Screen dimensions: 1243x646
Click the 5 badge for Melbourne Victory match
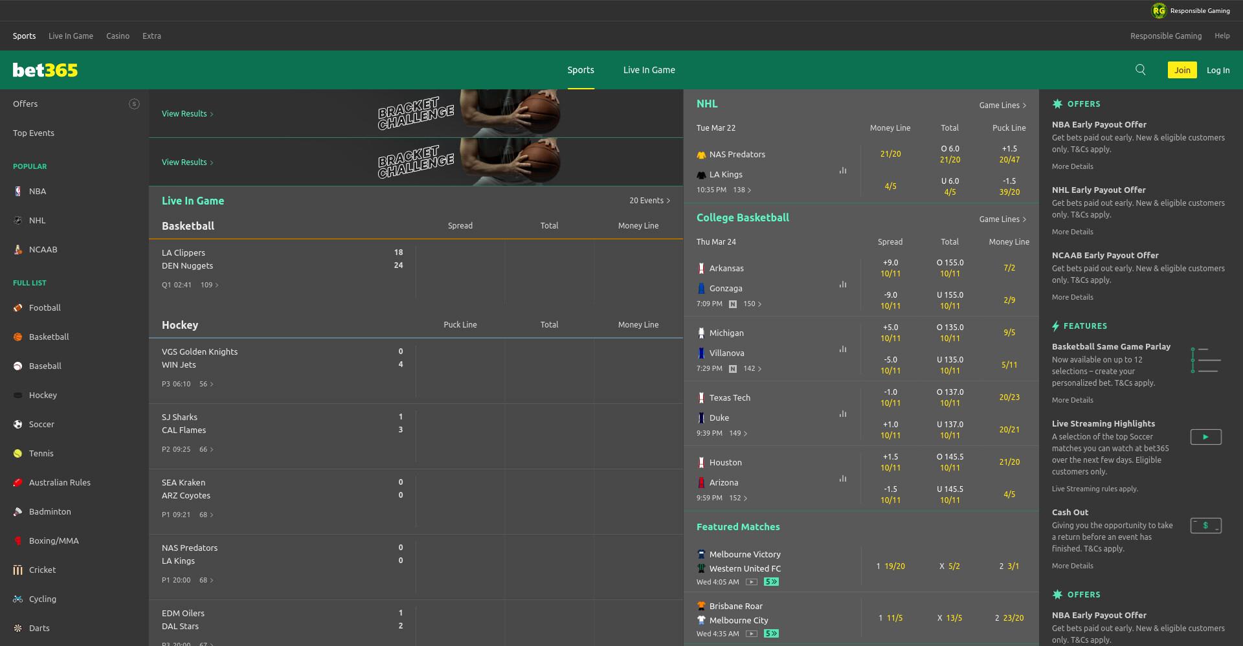click(771, 582)
